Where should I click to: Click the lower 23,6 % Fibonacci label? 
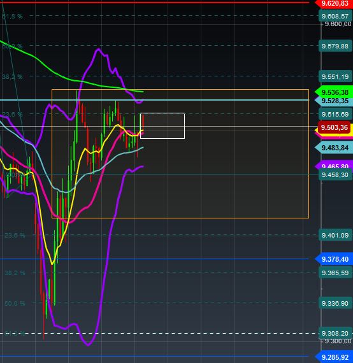point(15,236)
